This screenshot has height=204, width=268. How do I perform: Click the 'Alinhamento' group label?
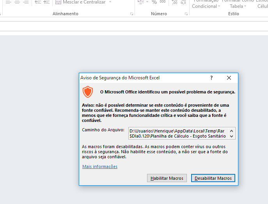(65, 14)
